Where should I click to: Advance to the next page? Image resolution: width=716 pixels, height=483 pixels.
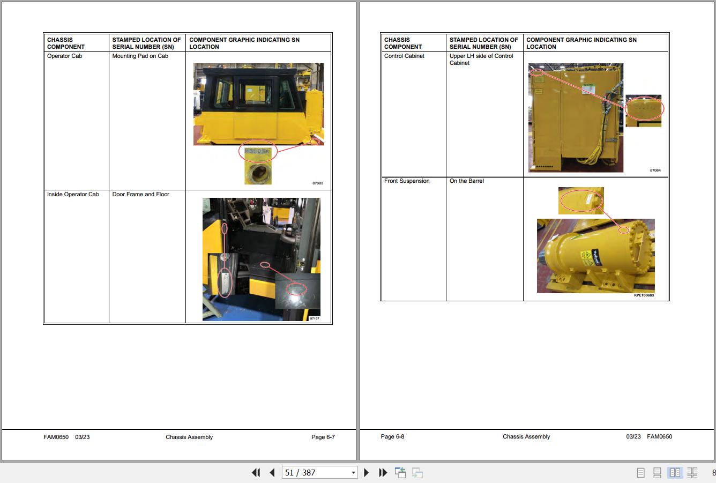pyautogui.click(x=367, y=472)
